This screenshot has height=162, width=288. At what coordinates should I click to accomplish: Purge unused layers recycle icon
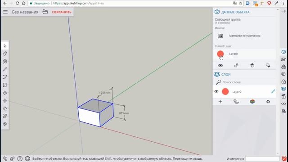pos(268,102)
